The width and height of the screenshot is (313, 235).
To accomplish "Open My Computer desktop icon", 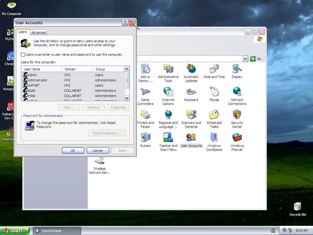I will click(x=12, y=8).
